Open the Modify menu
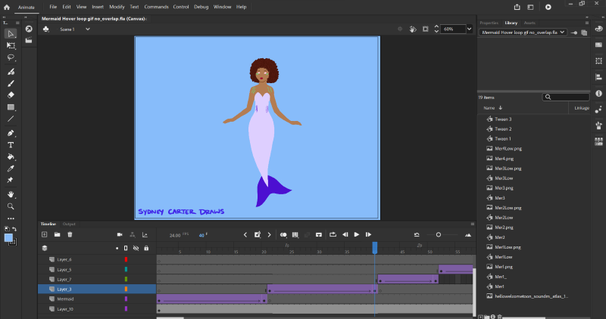 (x=117, y=7)
